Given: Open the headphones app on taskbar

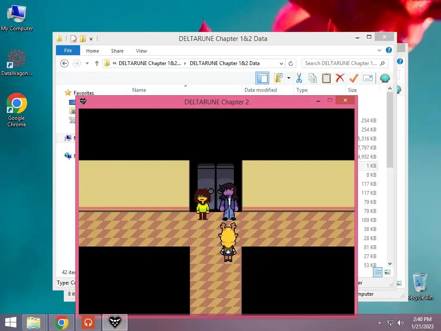Looking at the screenshot, I should coord(88,322).
